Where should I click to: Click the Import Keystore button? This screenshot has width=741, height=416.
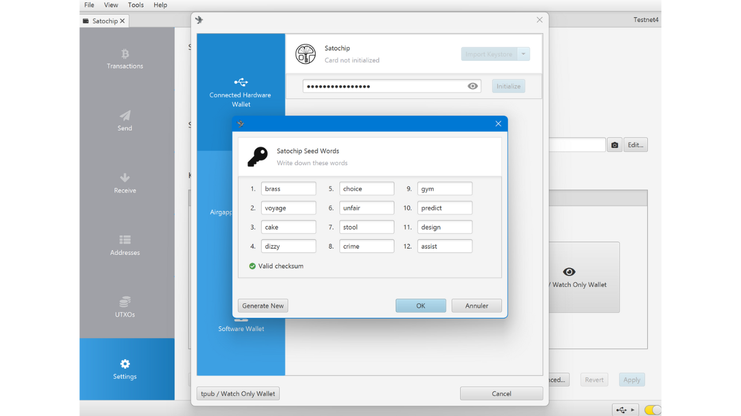pyautogui.click(x=489, y=54)
